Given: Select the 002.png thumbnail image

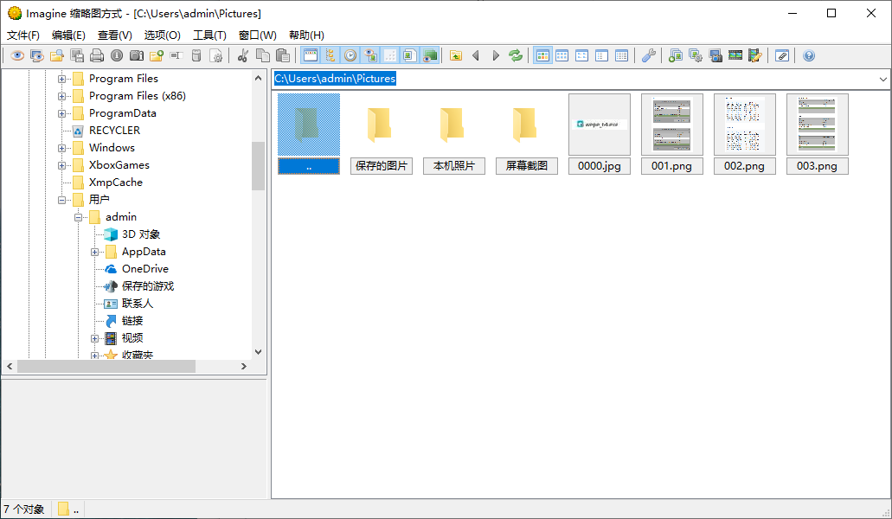Looking at the screenshot, I should coord(745,125).
